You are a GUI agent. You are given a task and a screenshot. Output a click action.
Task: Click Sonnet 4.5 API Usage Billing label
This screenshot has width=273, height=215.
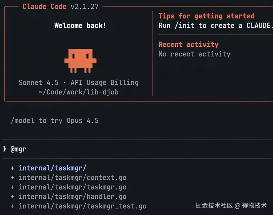coord(78,82)
